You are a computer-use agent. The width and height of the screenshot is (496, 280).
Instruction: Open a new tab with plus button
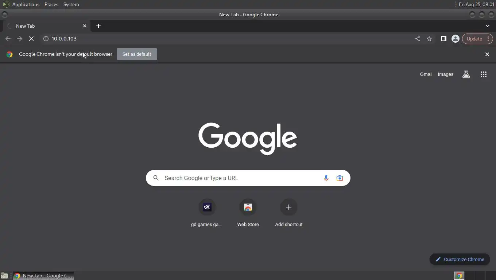coord(98,26)
